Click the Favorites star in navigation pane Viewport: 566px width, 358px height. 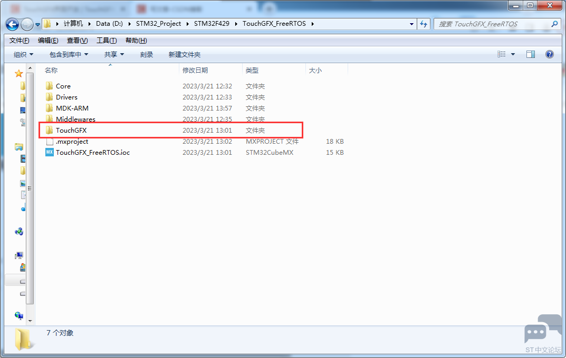19,74
